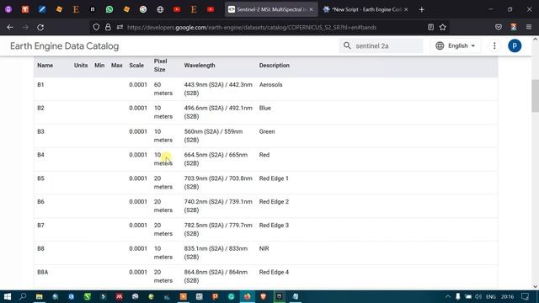Click ENG language indicator
The width and height of the screenshot is (539, 303).
coord(491,296)
